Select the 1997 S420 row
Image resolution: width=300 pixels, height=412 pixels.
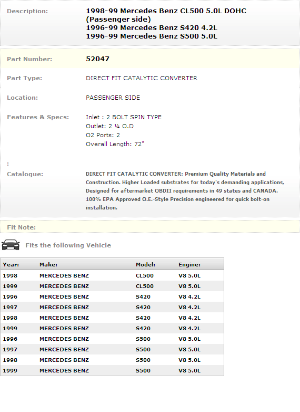coord(112,307)
